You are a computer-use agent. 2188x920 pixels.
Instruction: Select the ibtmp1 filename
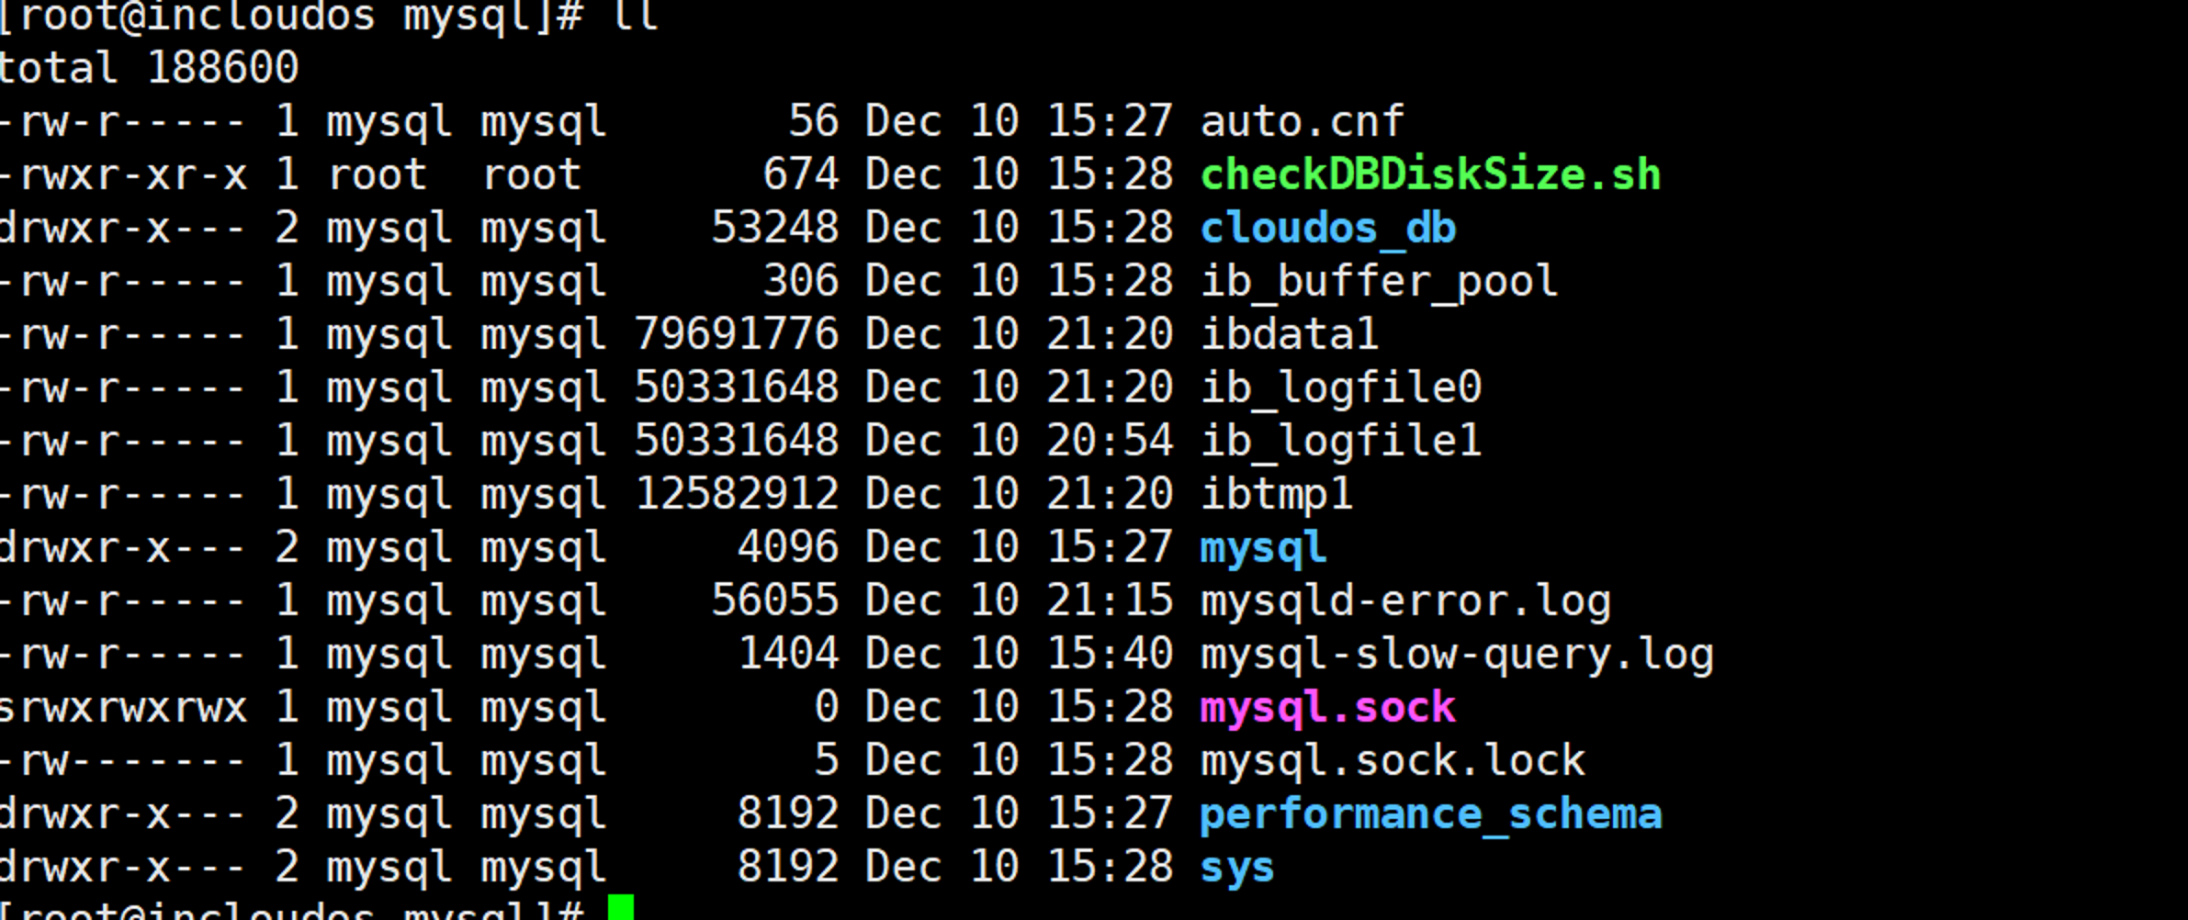1277,496
